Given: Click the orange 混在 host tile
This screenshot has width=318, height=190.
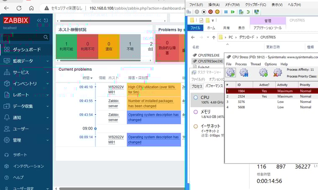Looking at the screenshot, I should tap(109, 46).
